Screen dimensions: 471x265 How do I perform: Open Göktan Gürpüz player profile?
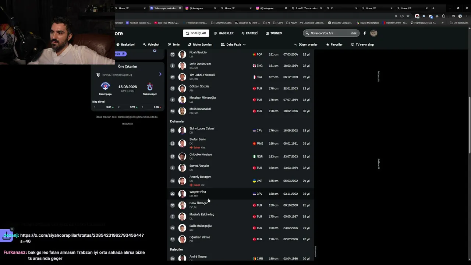pyautogui.click(x=241, y=88)
